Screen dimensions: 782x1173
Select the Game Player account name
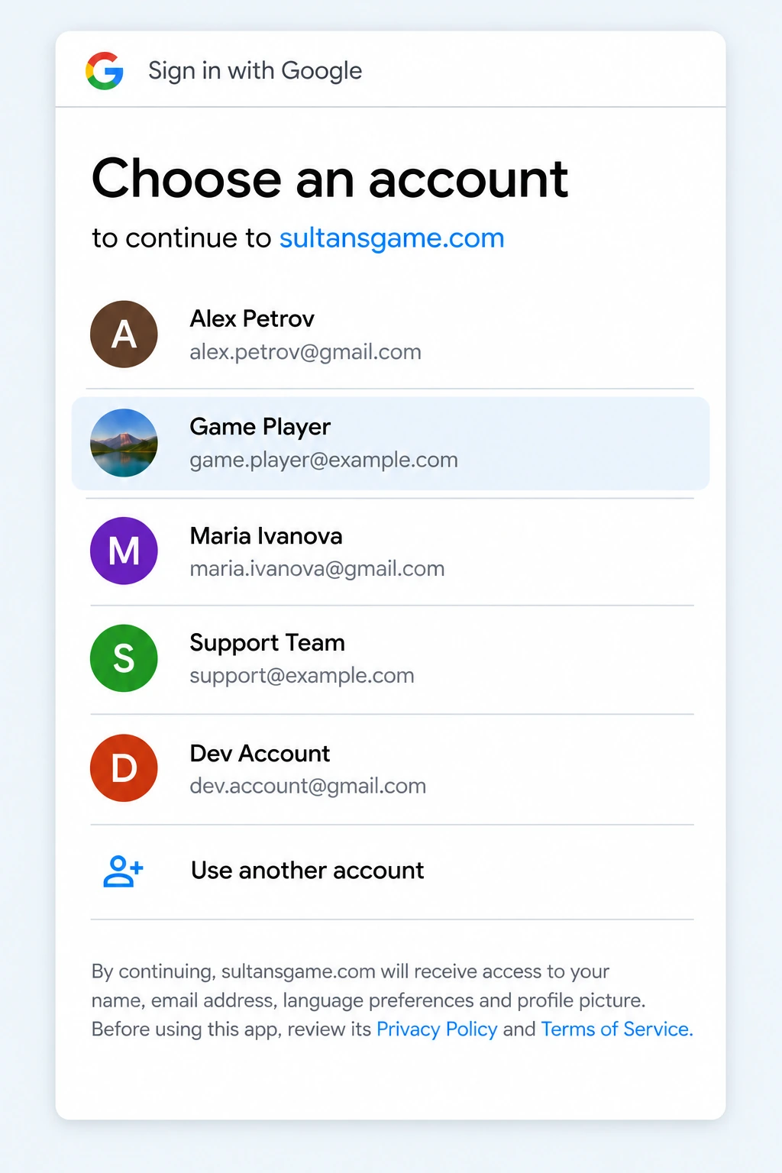[260, 427]
